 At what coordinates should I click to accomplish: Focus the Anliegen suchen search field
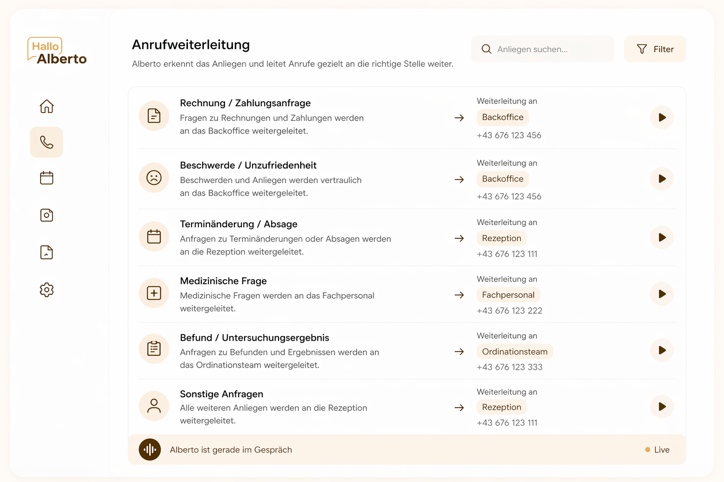pyautogui.click(x=543, y=49)
